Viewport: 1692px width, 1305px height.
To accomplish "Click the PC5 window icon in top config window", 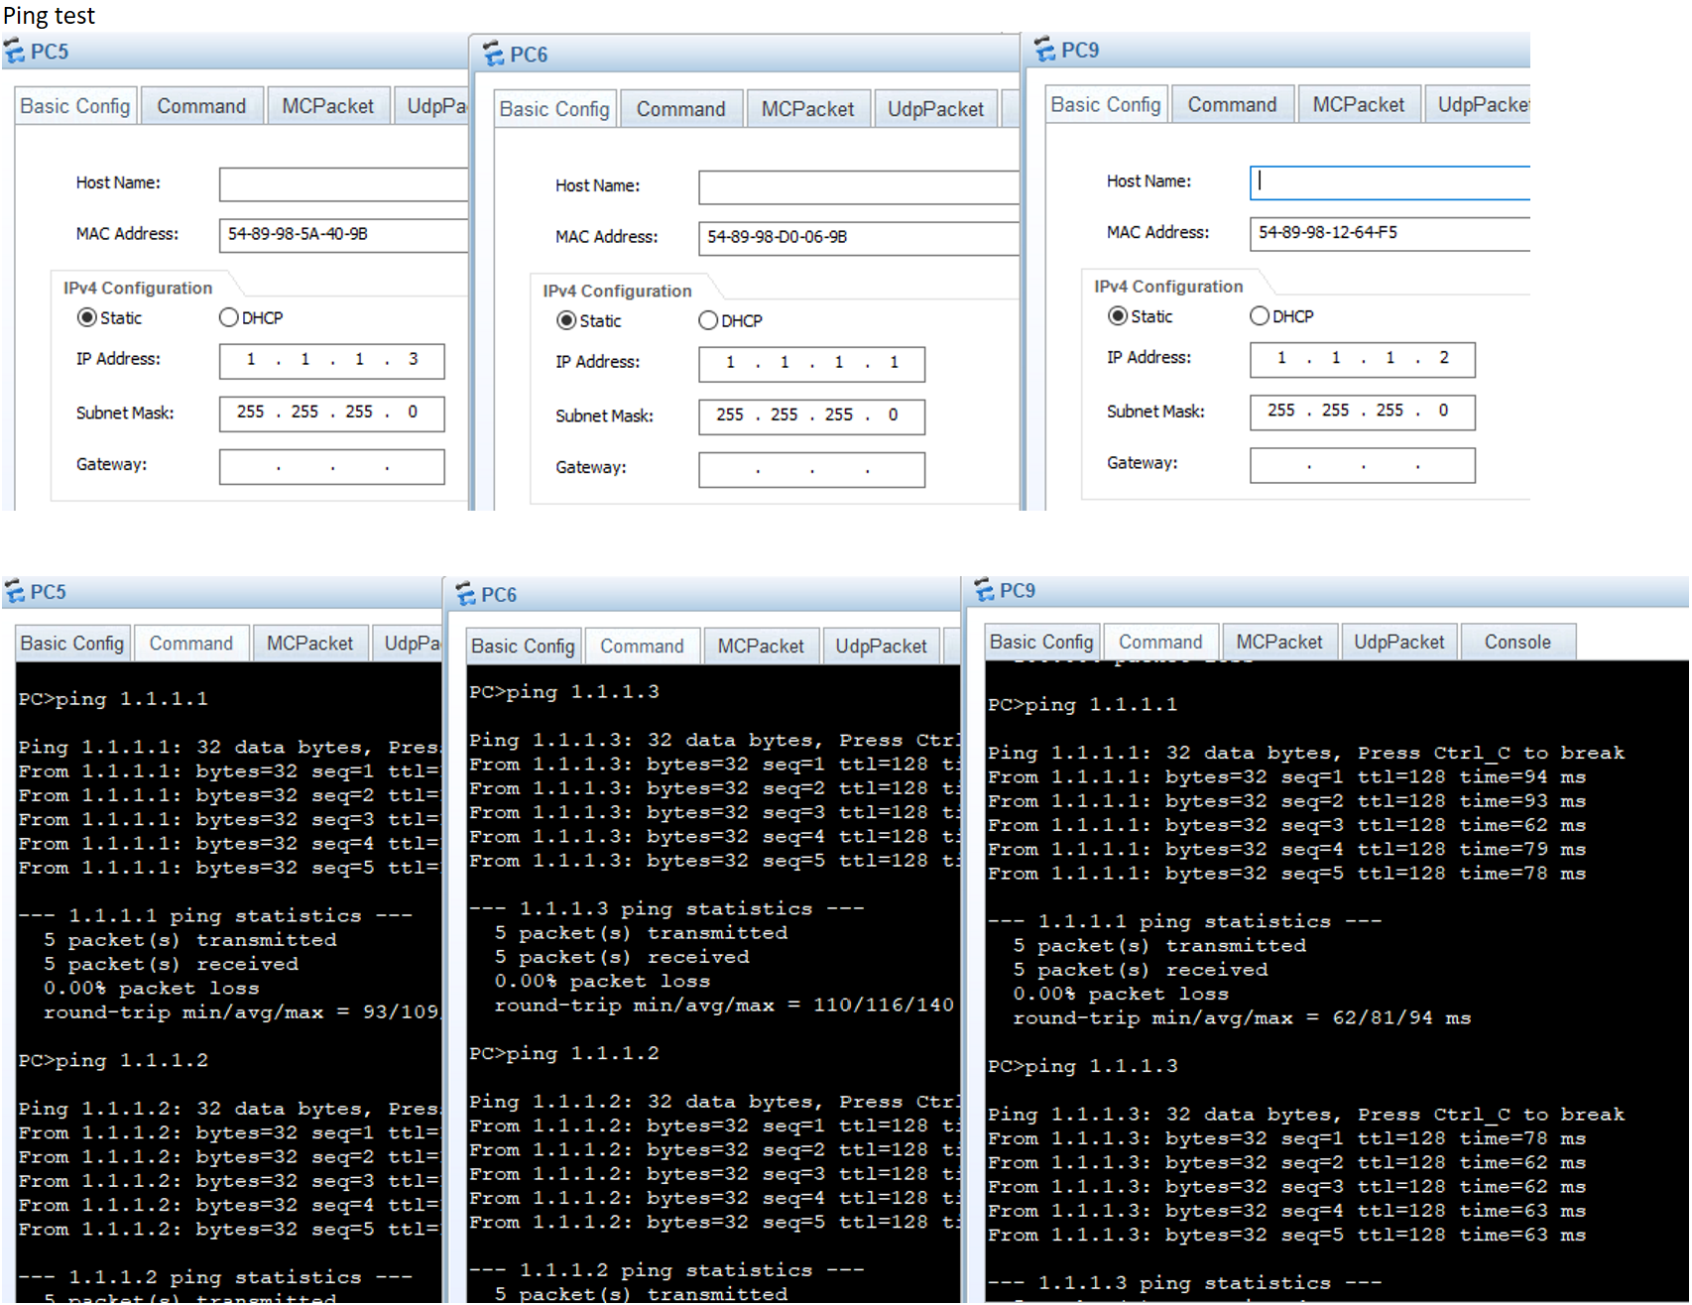I will tap(14, 51).
